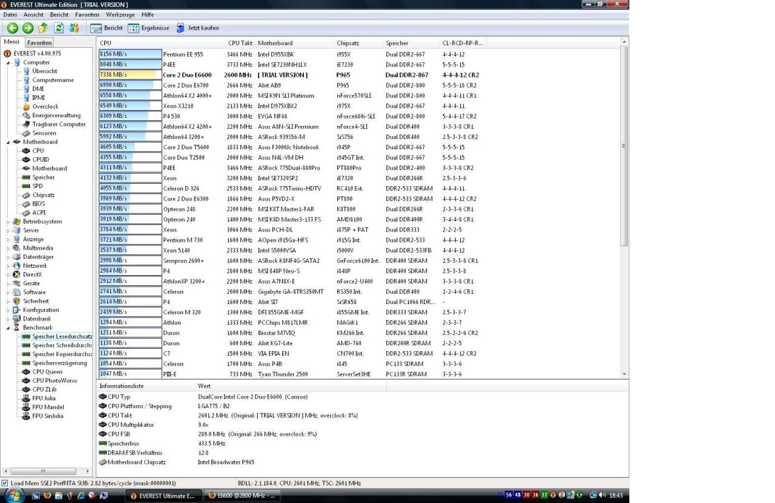The width and height of the screenshot is (775, 503).
Task: Toggle the Load Mem SSE2 PrefNTA checkbox
Action: tap(5, 483)
